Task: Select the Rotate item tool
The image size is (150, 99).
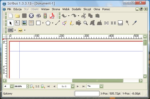Action: pos(78,23)
